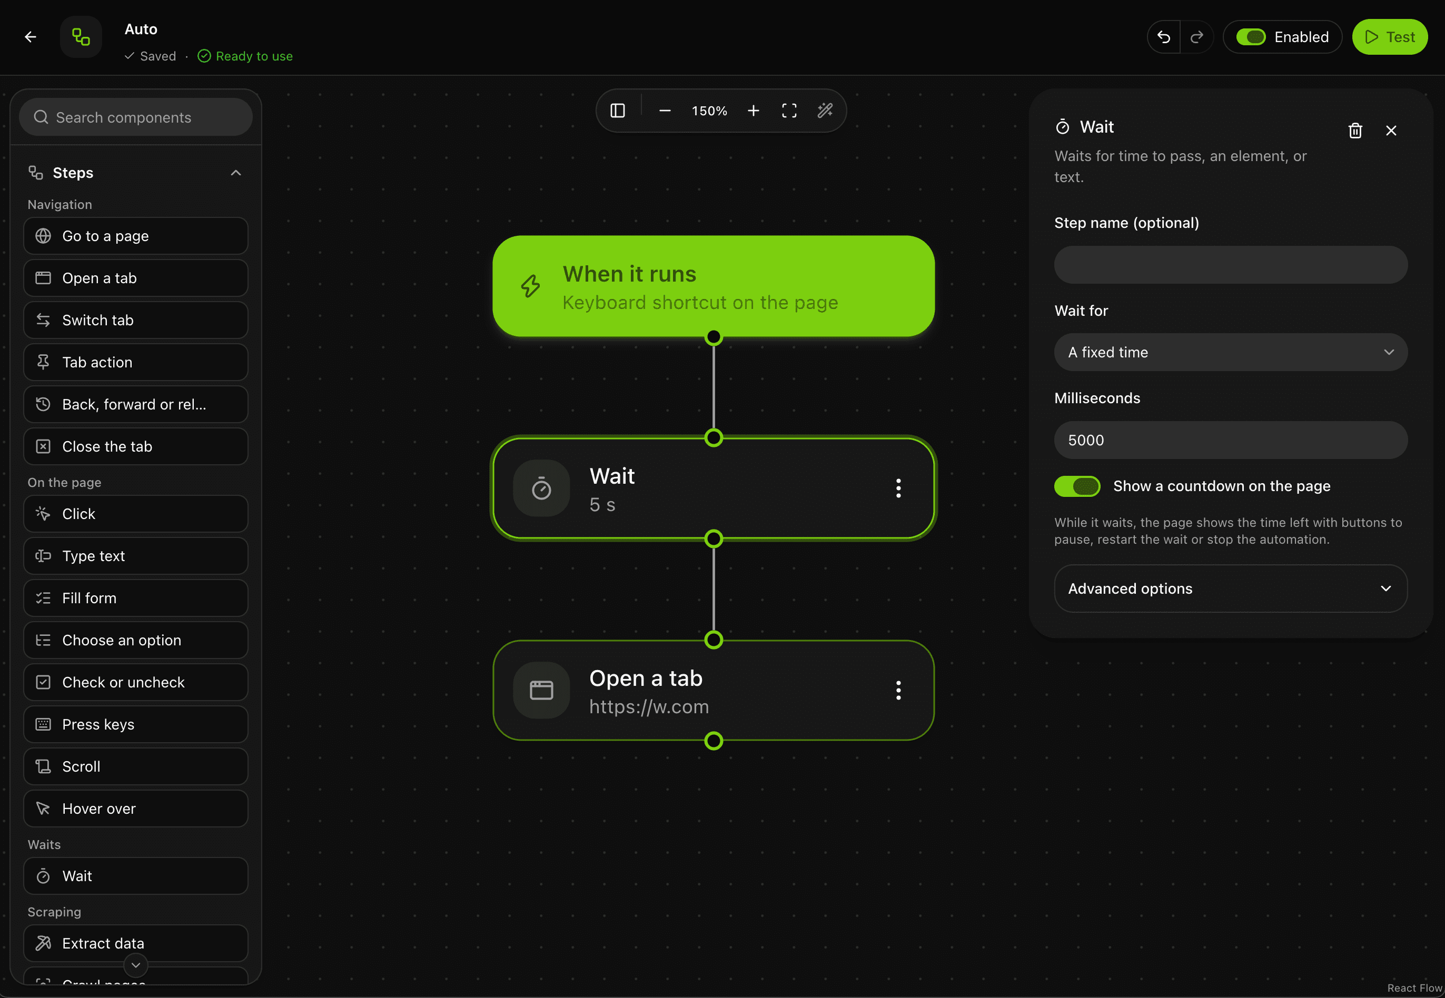Click the Milliseconds field showing 5000
Viewport: 1445px width, 998px height.
(x=1231, y=440)
